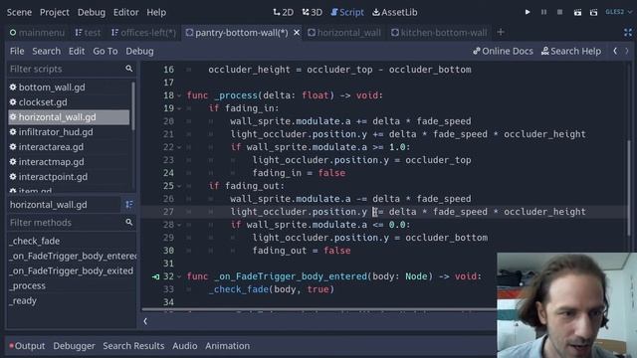The width and height of the screenshot is (637, 358).
Task: Pause the running scene
Action: (x=543, y=12)
